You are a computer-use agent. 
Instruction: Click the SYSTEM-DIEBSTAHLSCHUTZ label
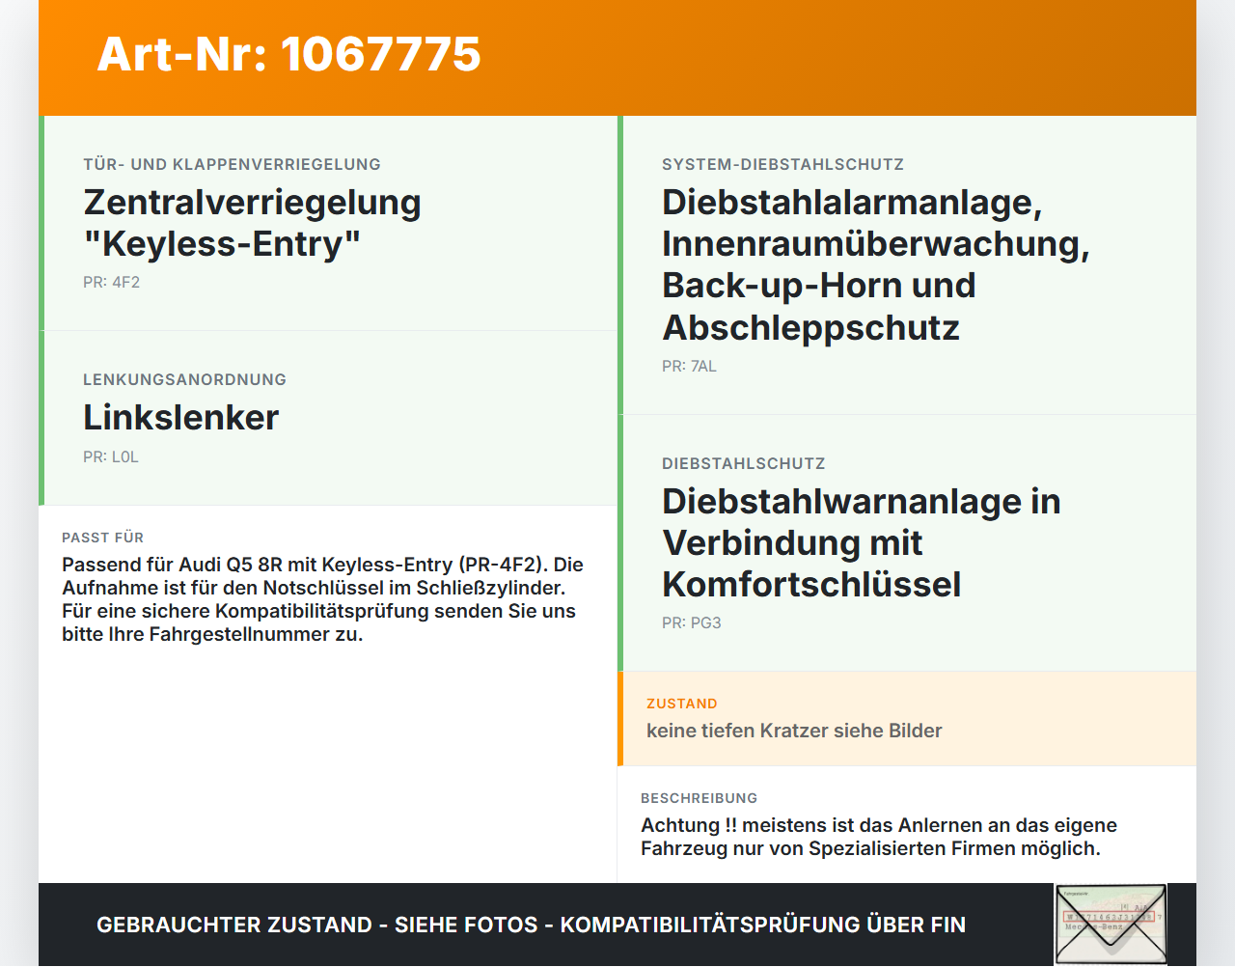click(782, 164)
